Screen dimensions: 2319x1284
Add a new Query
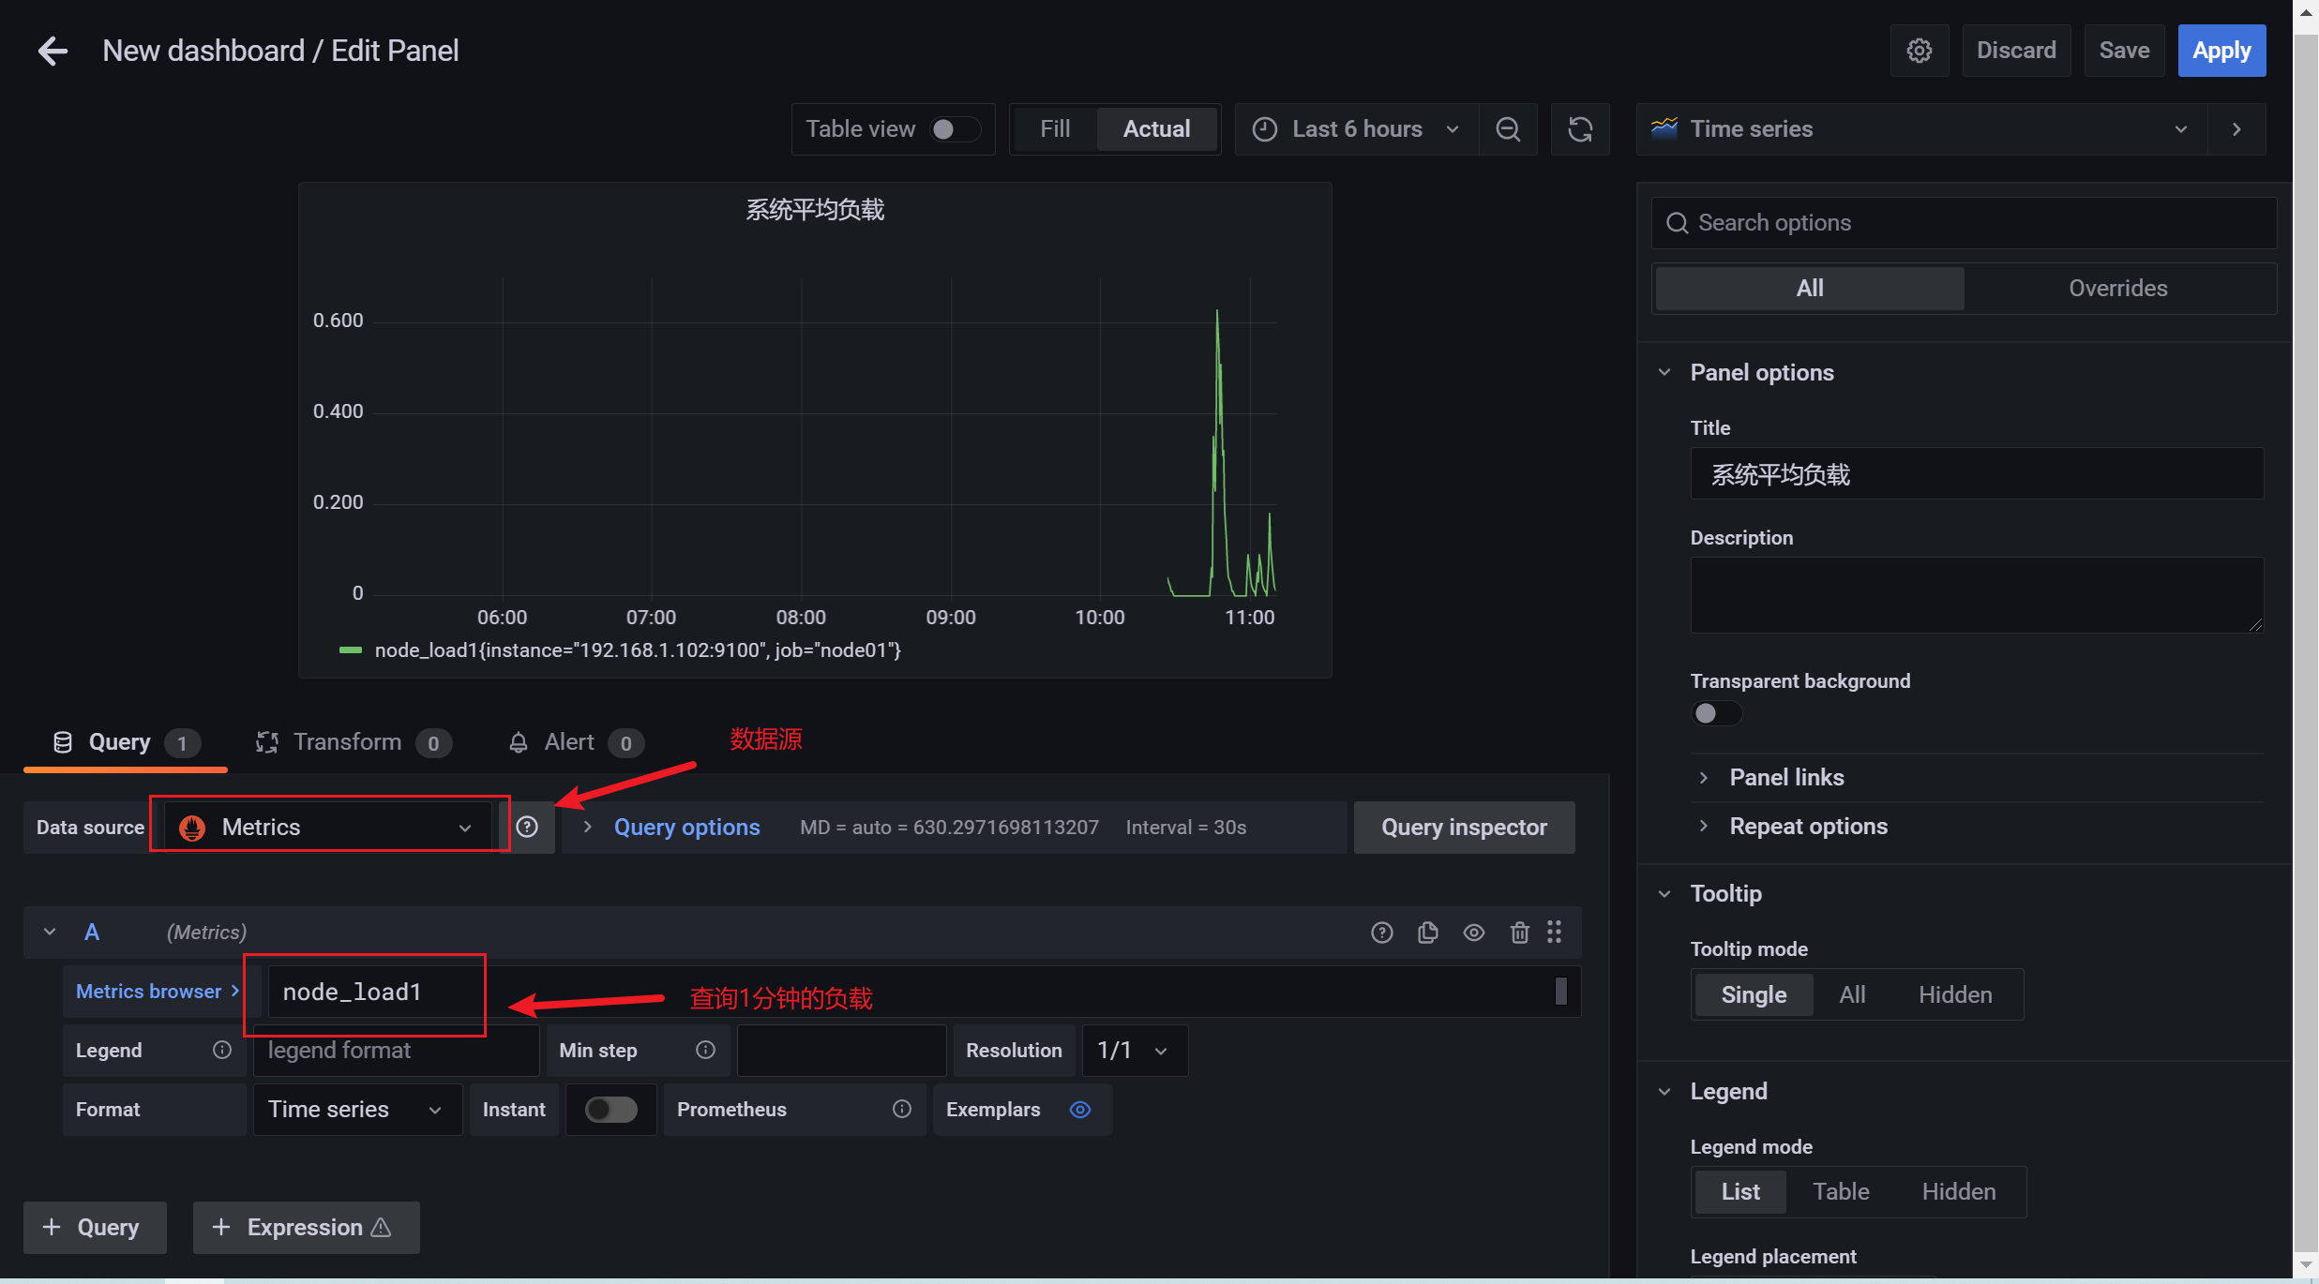pyautogui.click(x=95, y=1227)
